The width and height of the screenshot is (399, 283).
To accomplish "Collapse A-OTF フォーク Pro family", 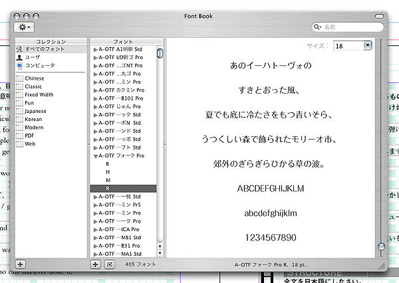I will [95, 156].
